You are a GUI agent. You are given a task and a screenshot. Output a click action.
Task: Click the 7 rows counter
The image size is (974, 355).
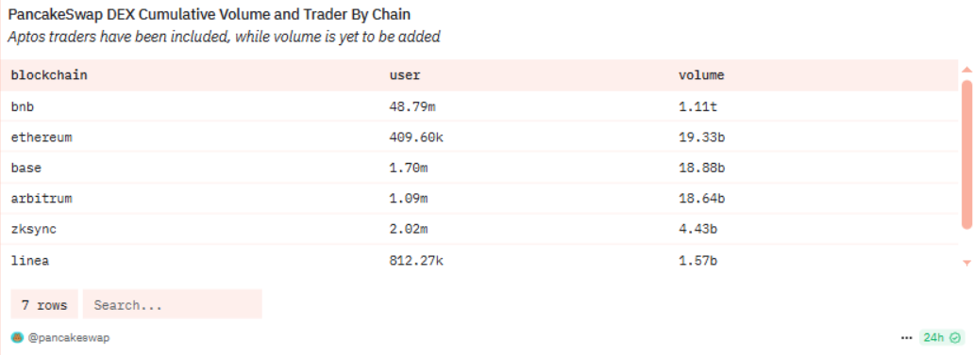pyautogui.click(x=44, y=304)
